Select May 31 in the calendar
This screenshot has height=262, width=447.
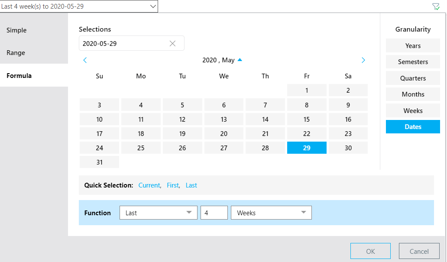pyautogui.click(x=100, y=162)
